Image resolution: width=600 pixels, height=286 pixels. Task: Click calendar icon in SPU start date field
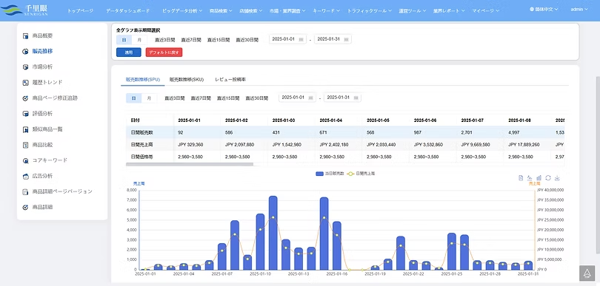click(x=310, y=98)
